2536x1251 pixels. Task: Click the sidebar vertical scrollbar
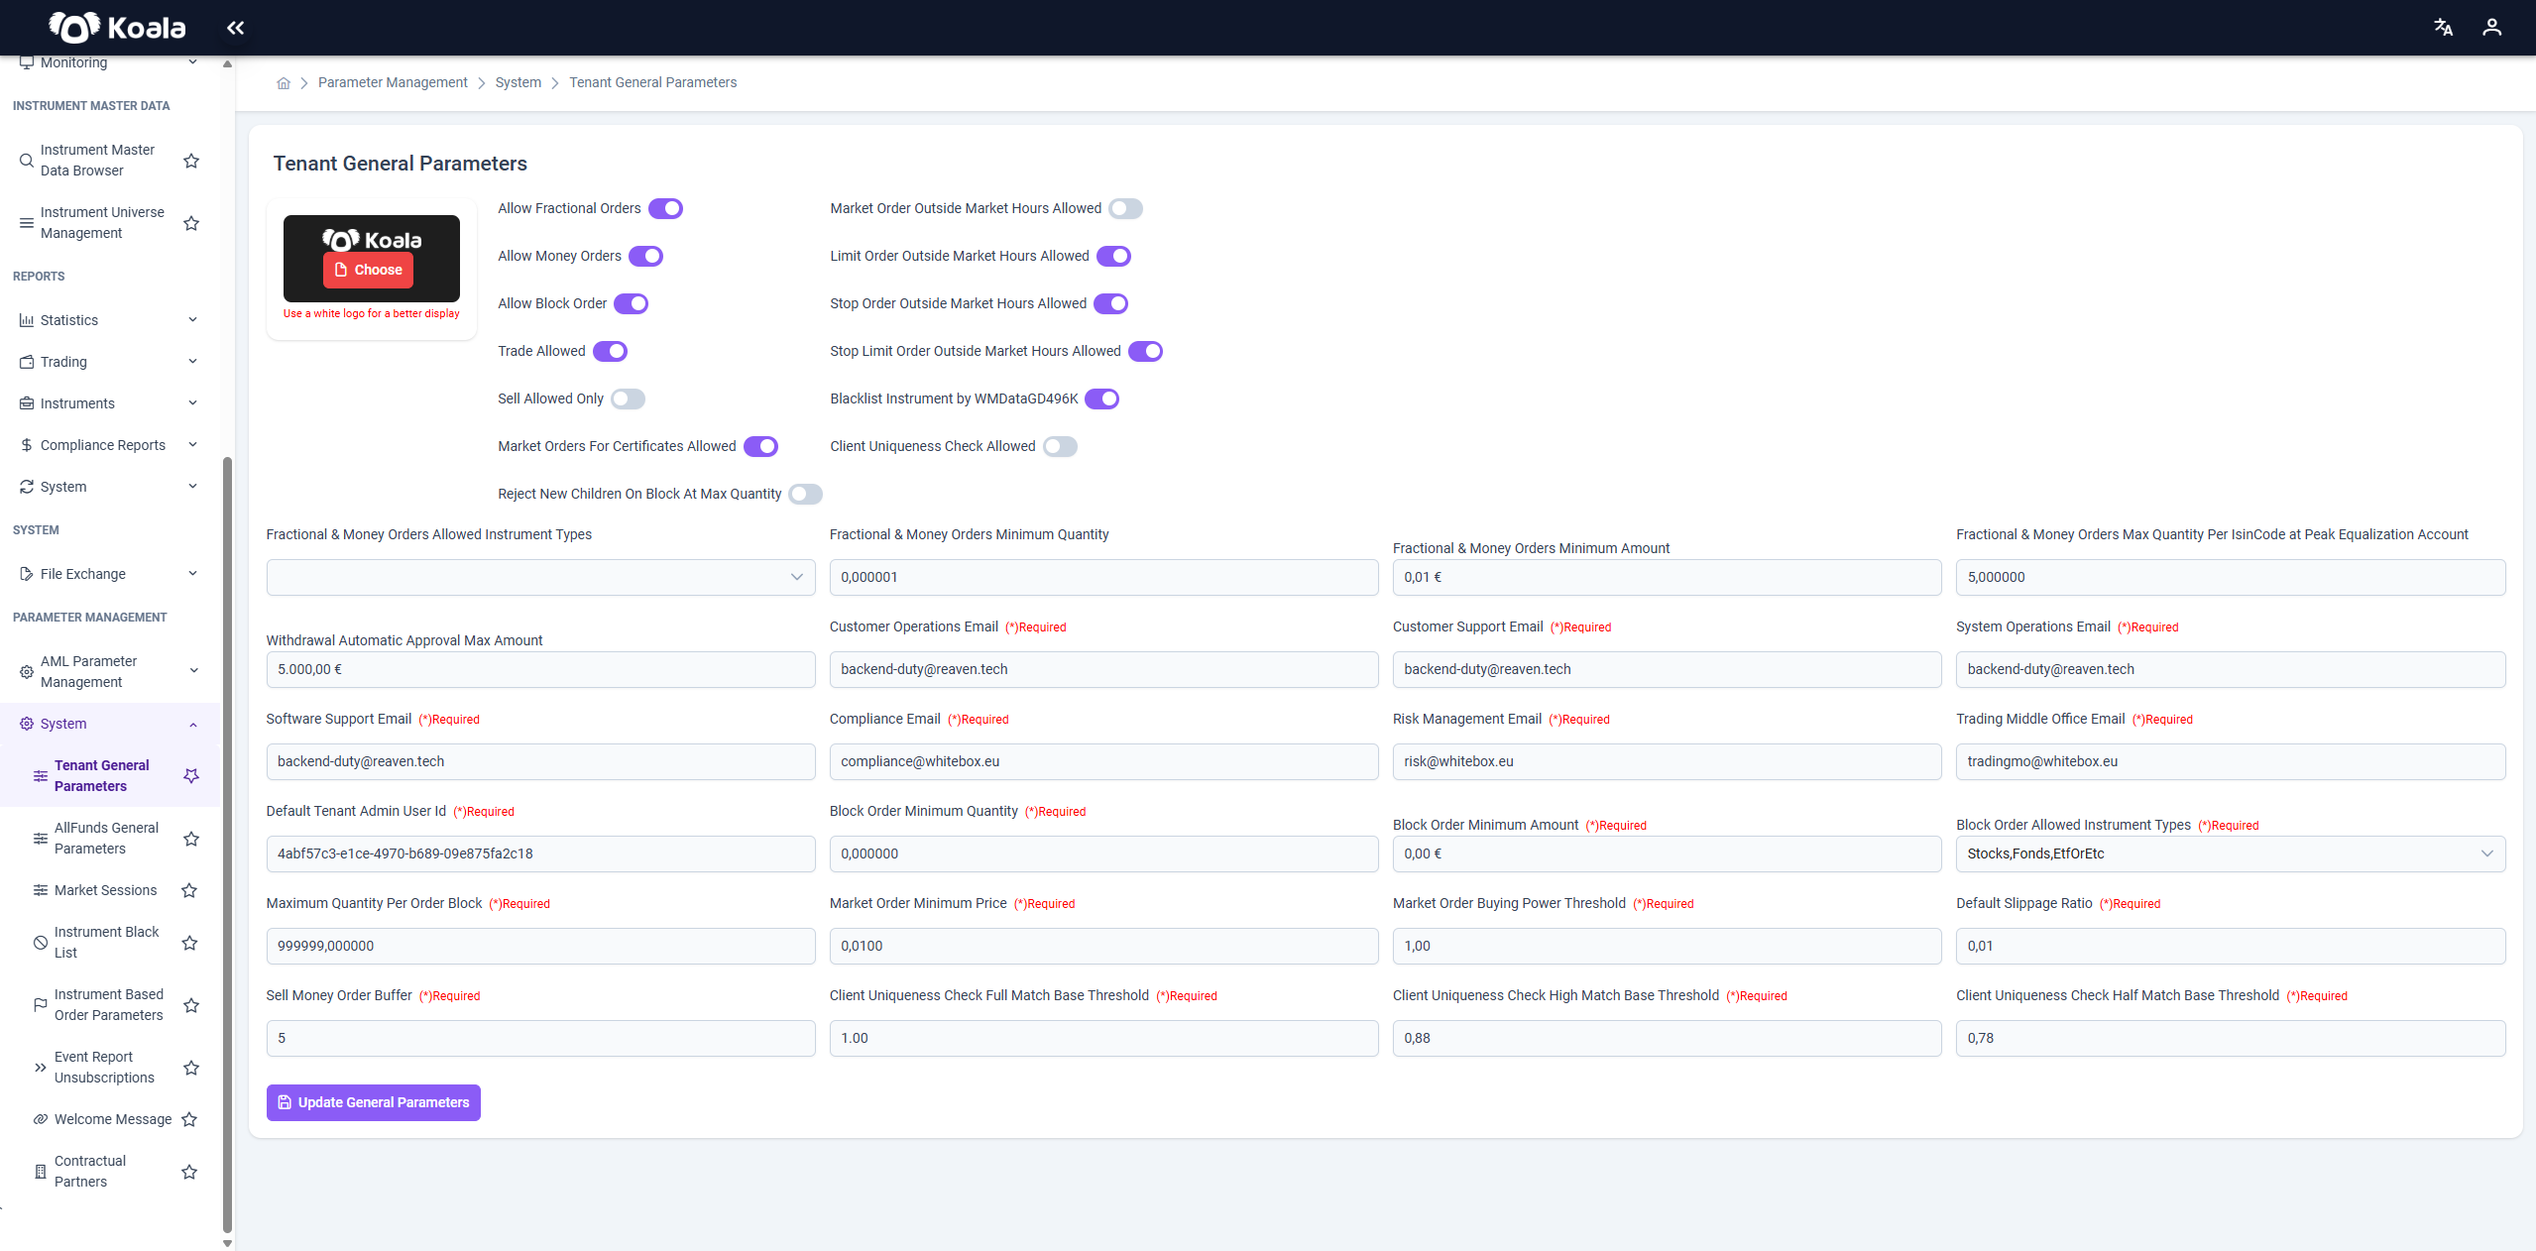pos(227,843)
